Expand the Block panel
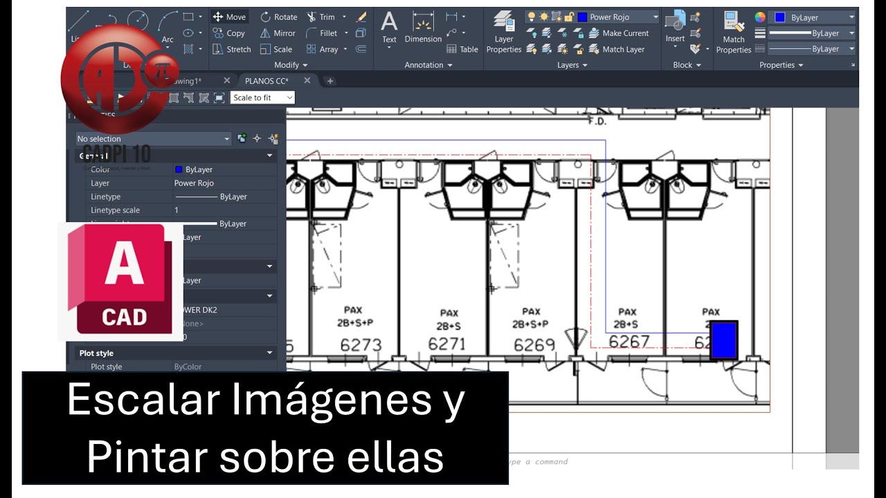Image resolution: width=886 pixels, height=498 pixels. pyautogui.click(x=687, y=65)
